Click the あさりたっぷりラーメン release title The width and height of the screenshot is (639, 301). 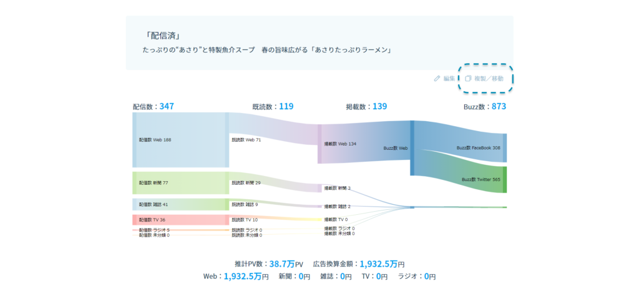point(267,49)
